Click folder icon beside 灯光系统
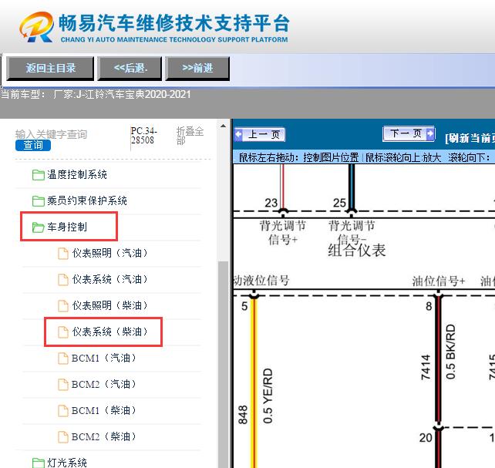This screenshot has width=495, height=468. (39, 463)
